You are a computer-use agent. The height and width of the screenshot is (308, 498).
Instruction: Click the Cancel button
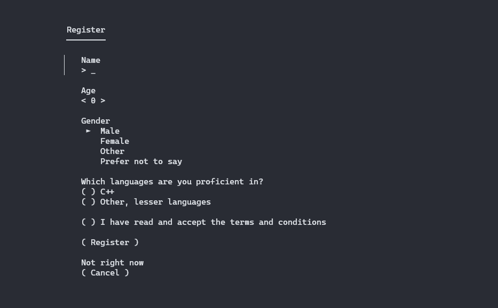click(105, 273)
